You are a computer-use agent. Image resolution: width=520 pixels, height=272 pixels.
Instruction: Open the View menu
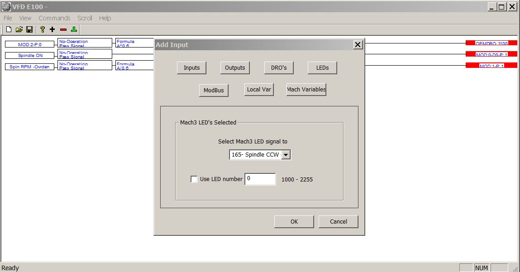click(25, 18)
